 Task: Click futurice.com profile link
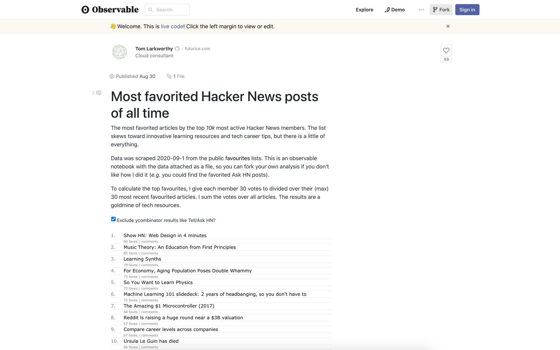[x=198, y=48]
